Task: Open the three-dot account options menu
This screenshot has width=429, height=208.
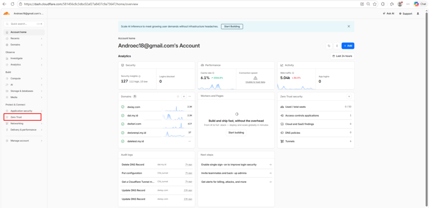Action: (x=337, y=46)
